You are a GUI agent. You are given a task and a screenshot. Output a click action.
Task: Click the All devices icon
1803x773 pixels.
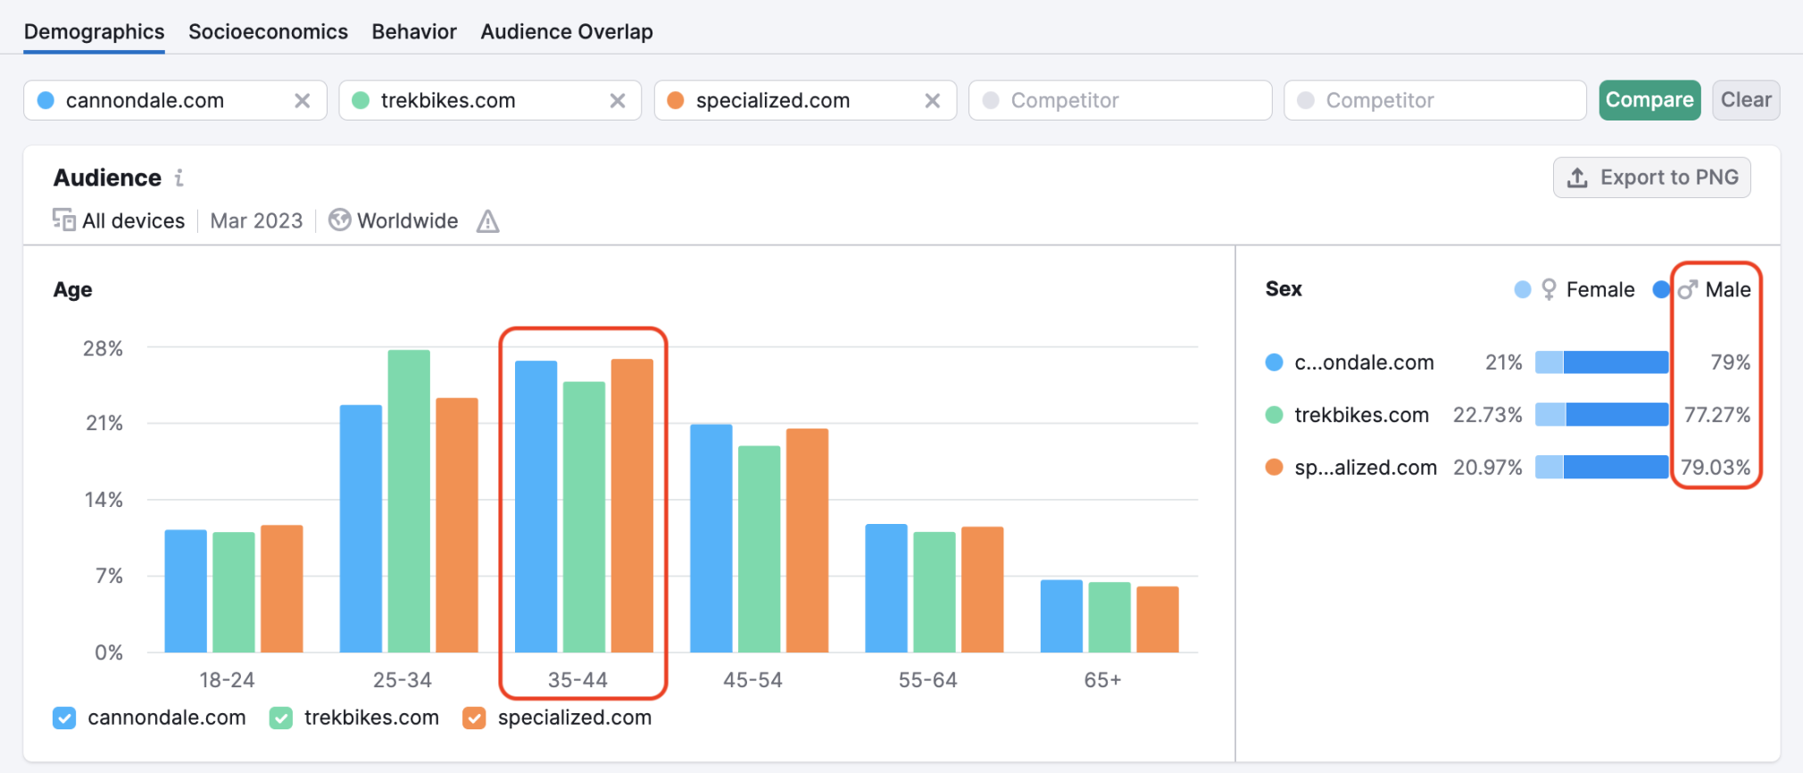[x=63, y=220]
